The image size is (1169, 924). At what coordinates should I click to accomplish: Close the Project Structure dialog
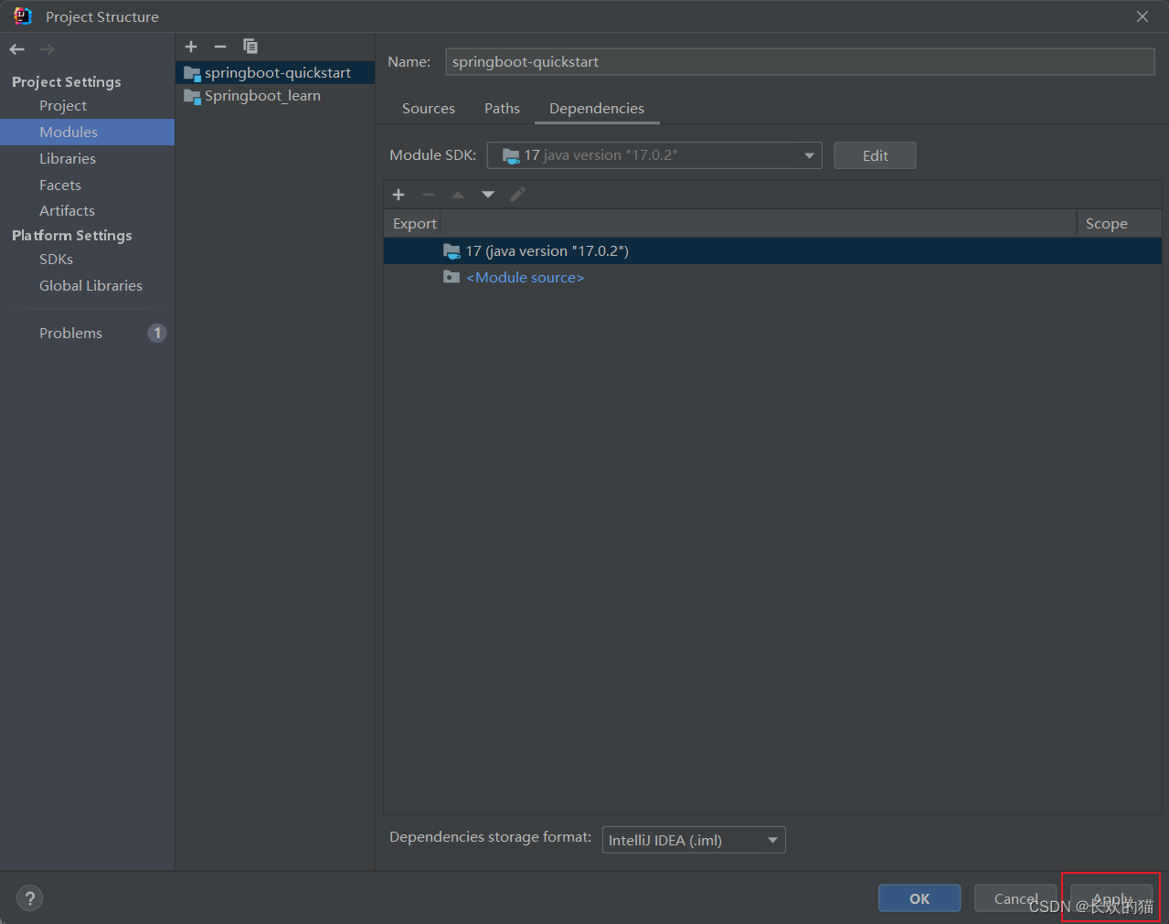click(x=1142, y=16)
